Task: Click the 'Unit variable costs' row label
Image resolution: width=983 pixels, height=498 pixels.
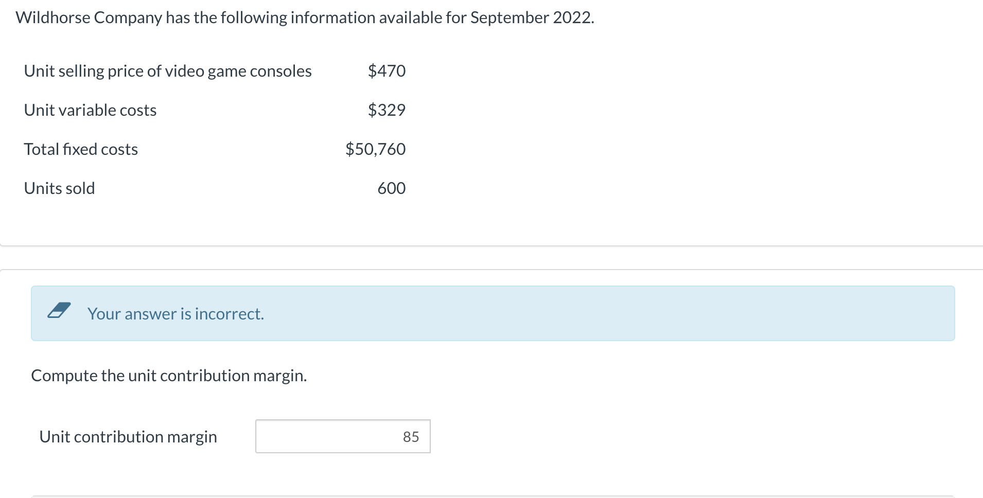Action: tap(90, 110)
